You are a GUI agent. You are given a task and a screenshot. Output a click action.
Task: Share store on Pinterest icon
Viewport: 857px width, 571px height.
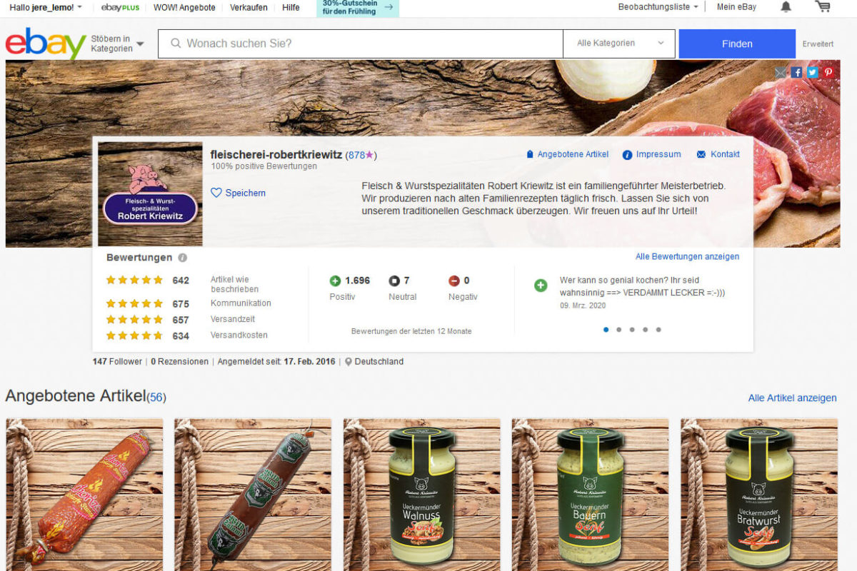(x=828, y=72)
